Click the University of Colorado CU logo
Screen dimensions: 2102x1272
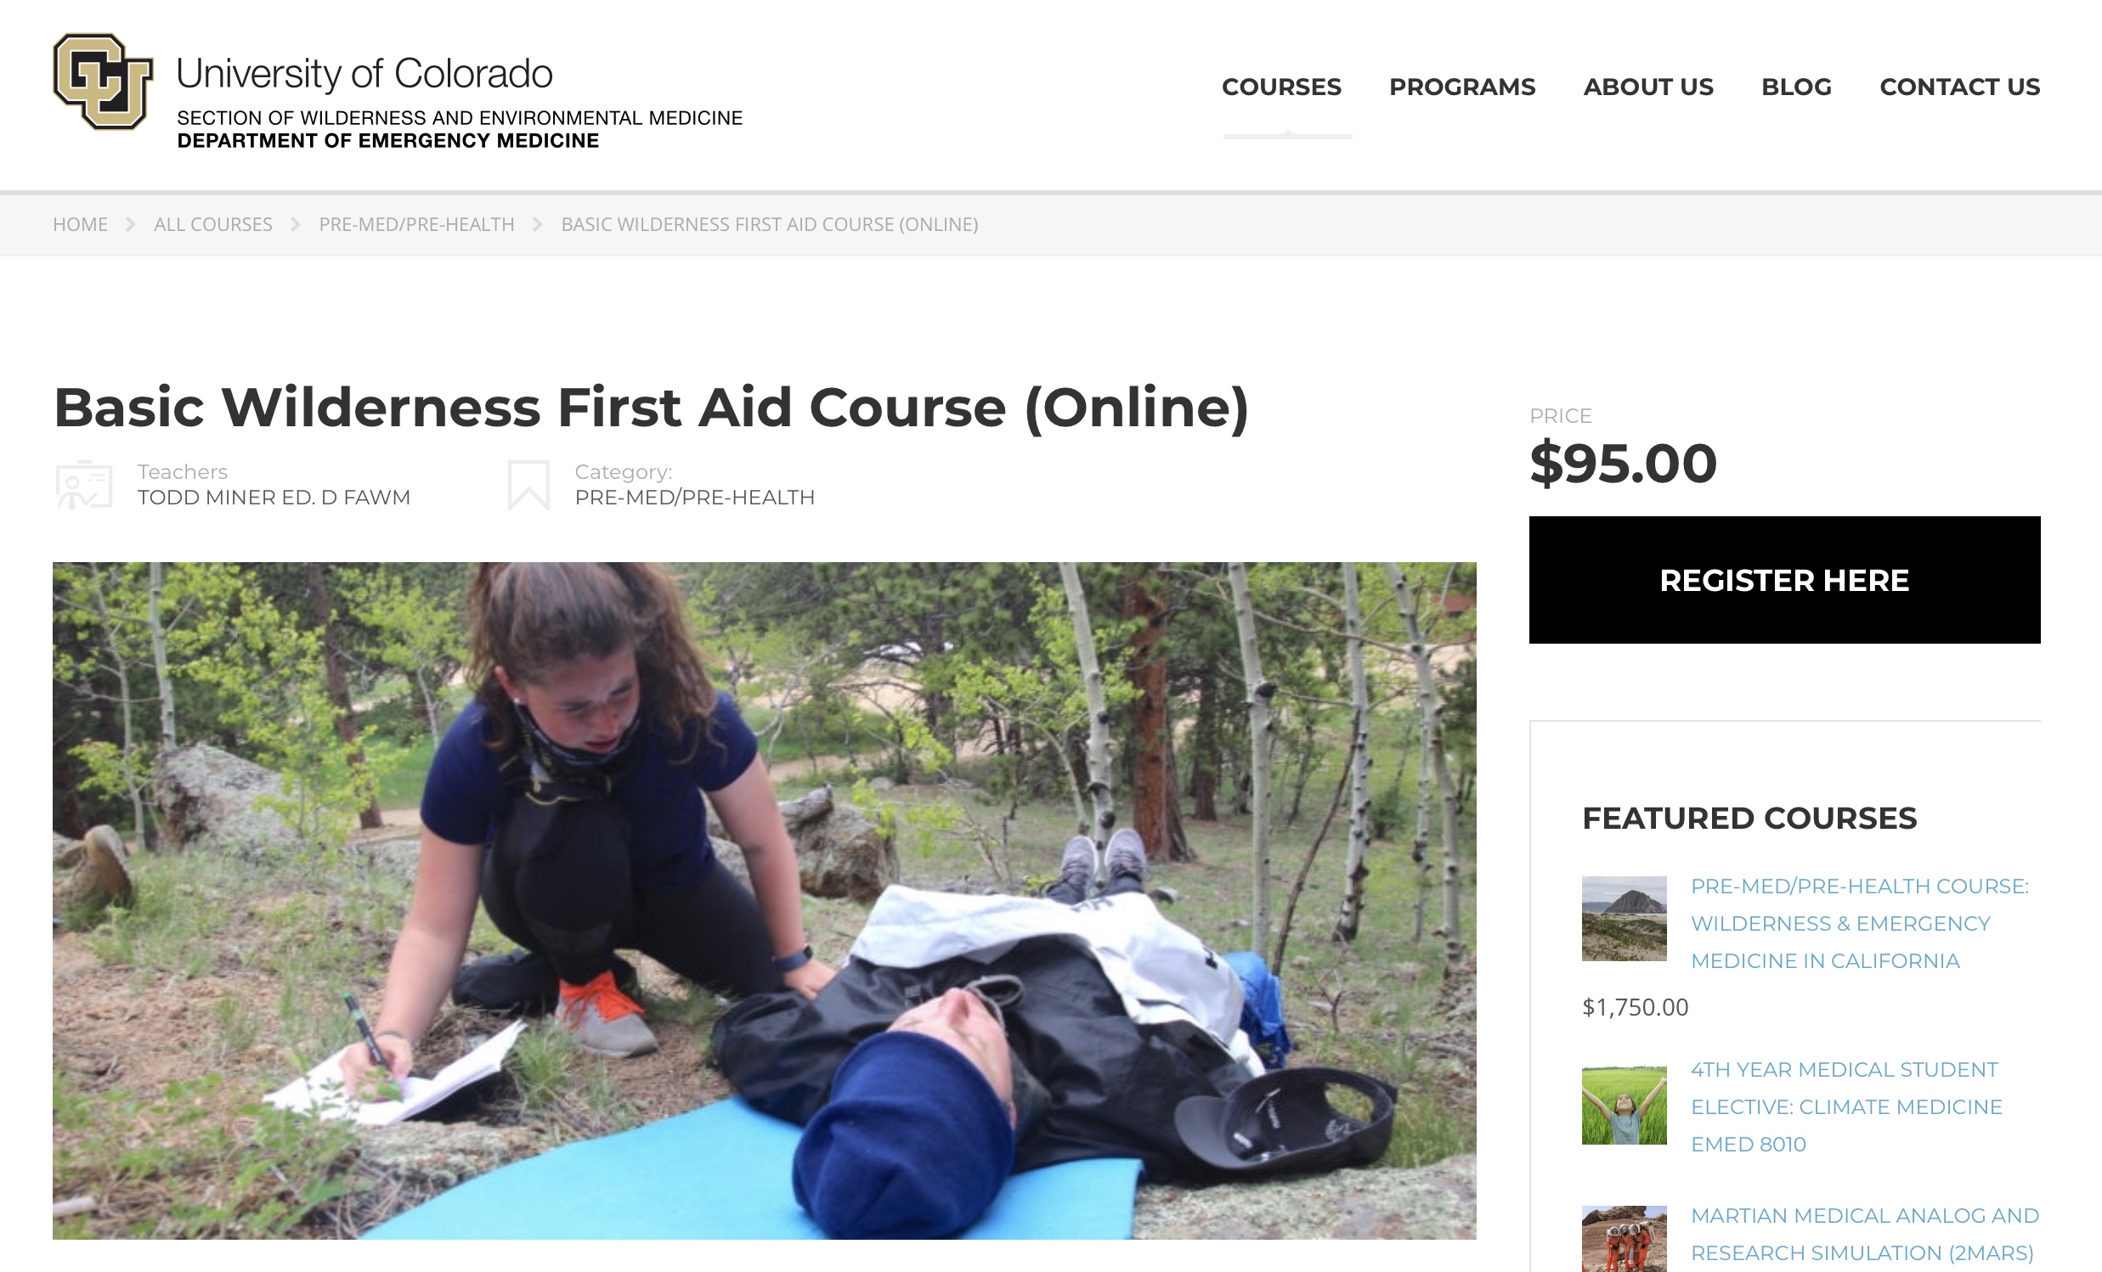click(x=103, y=82)
